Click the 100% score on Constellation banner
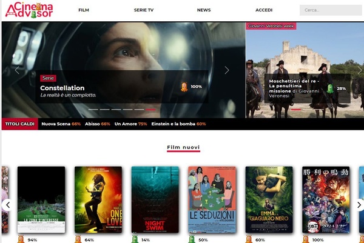The image size is (364, 243). 197,87
